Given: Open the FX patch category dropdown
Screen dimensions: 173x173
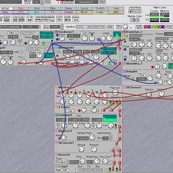Looking at the screenshot, I should (x=39, y=27).
